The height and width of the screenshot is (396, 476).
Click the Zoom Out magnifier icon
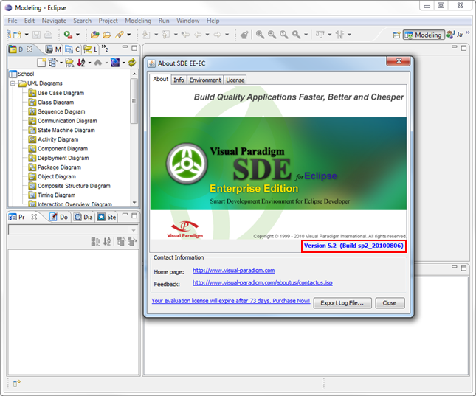(272, 35)
